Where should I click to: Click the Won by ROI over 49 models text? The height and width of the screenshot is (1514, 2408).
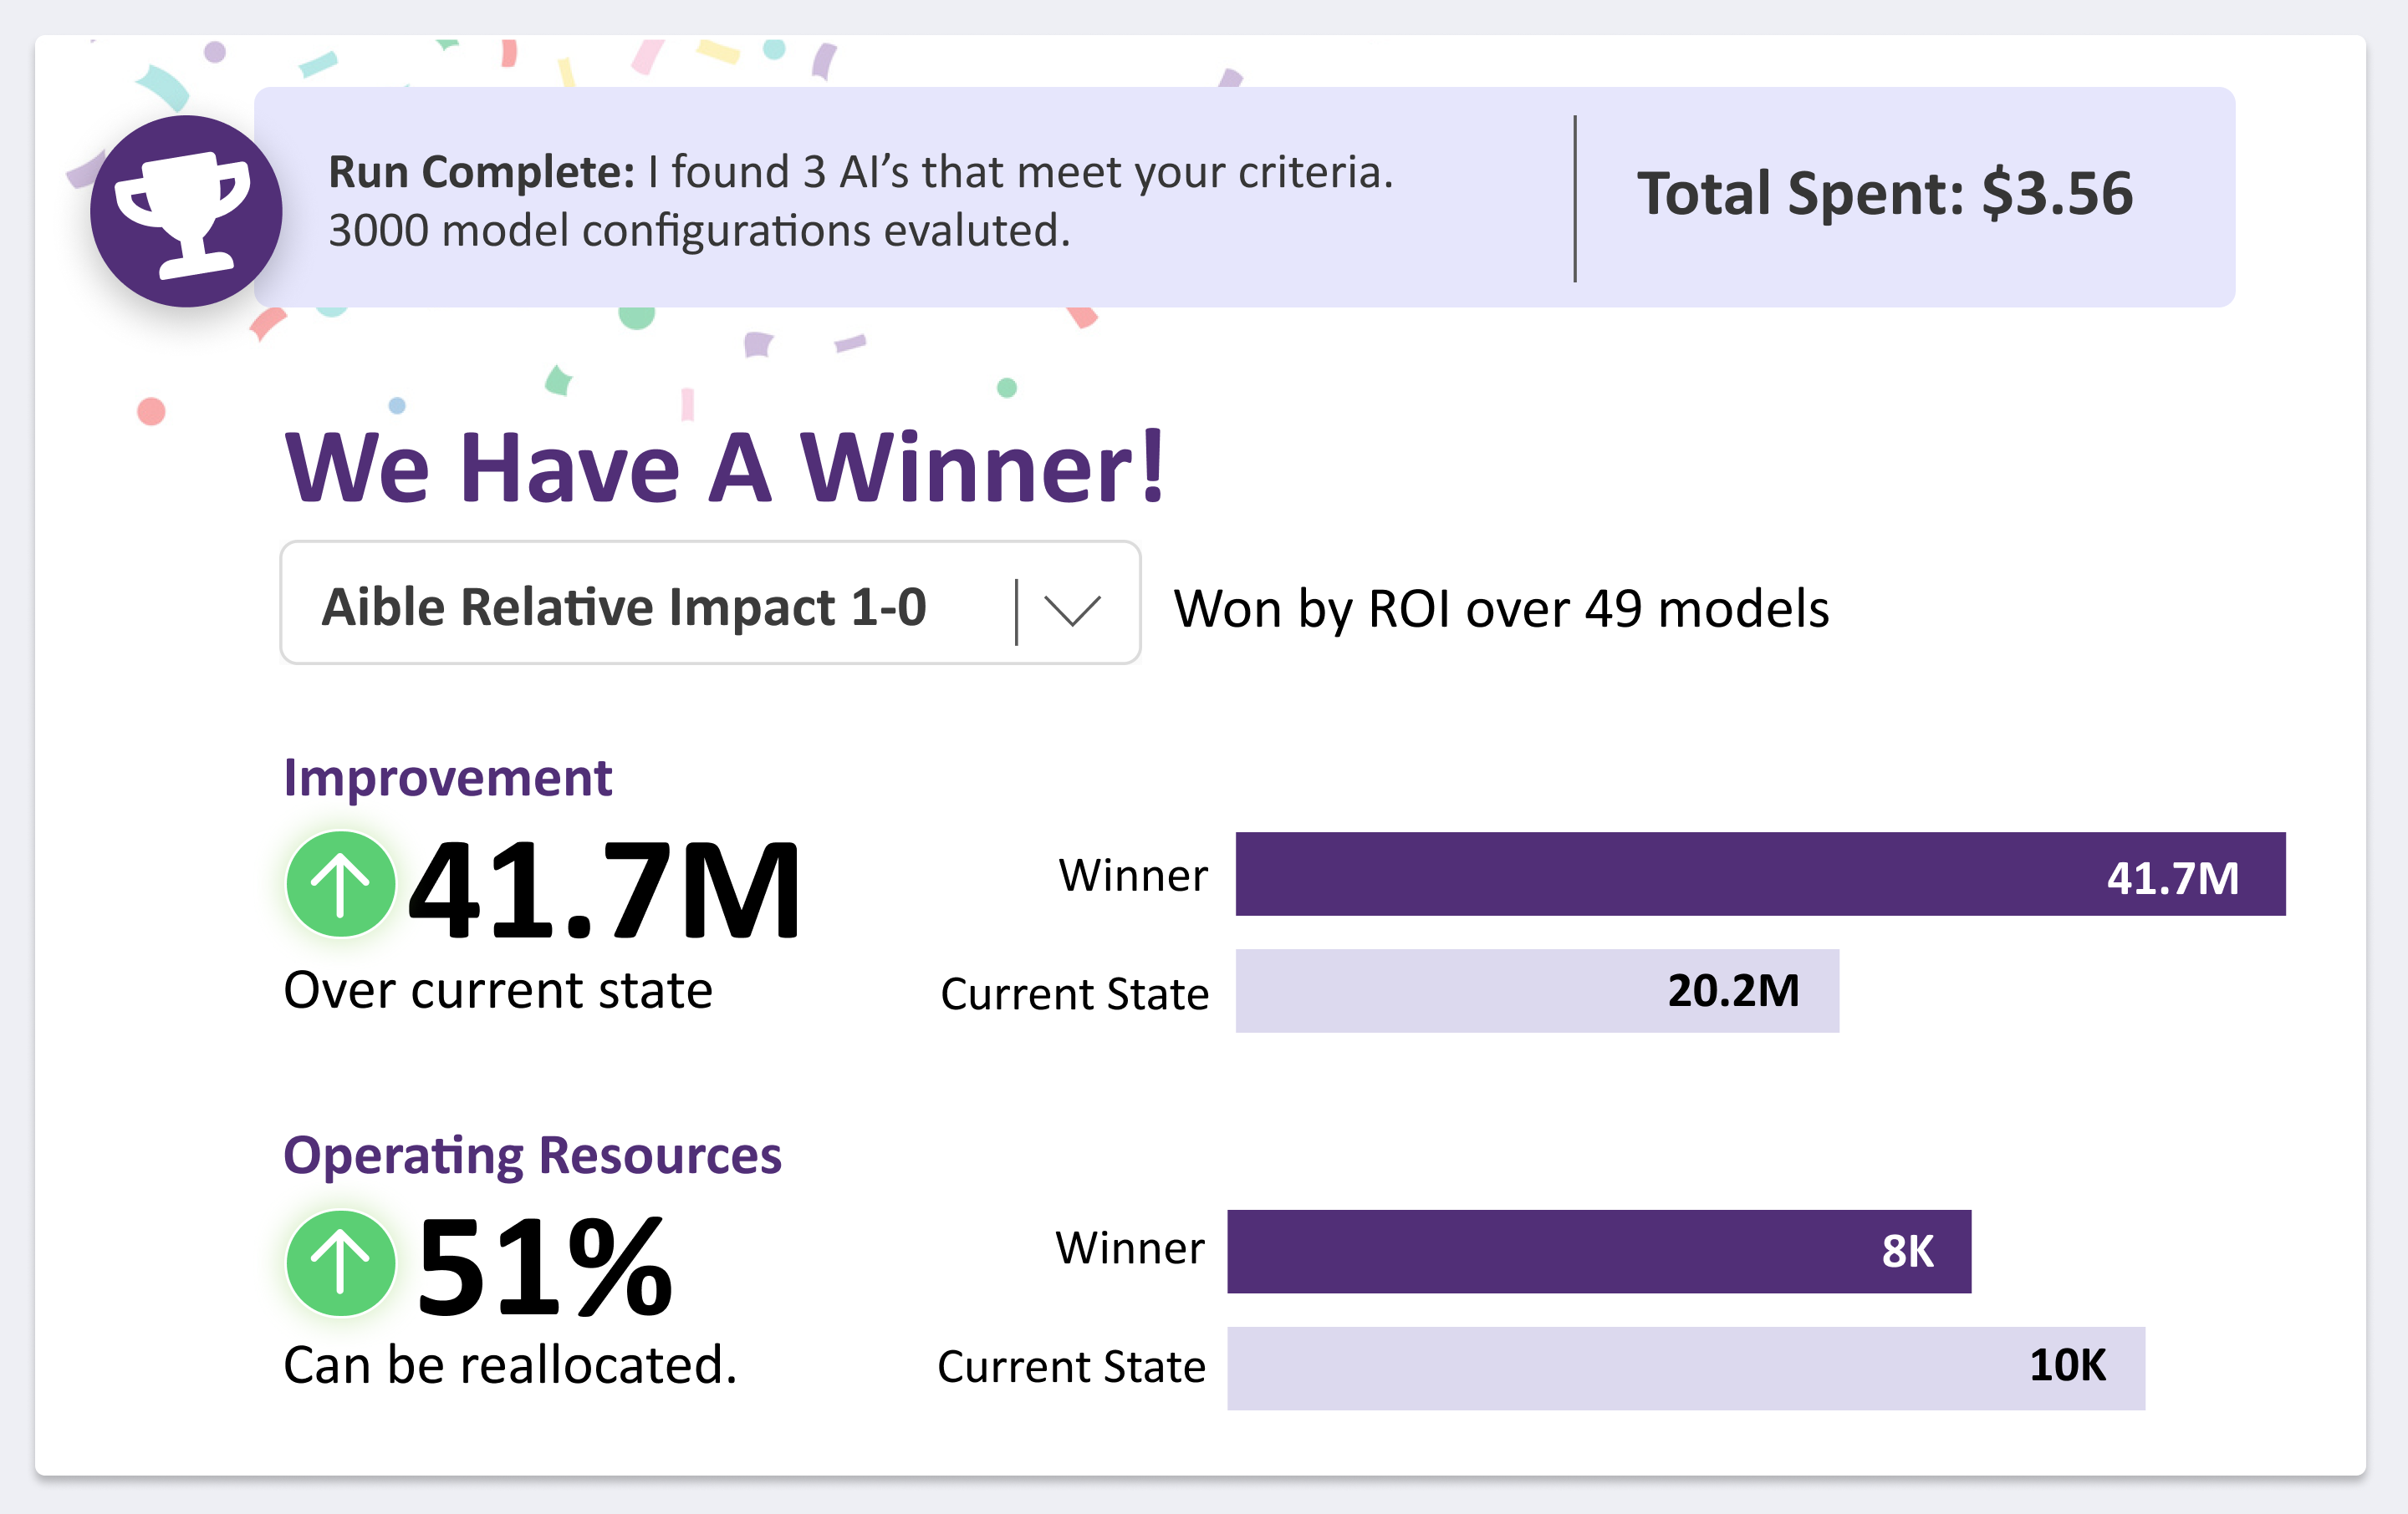[x=1501, y=608]
